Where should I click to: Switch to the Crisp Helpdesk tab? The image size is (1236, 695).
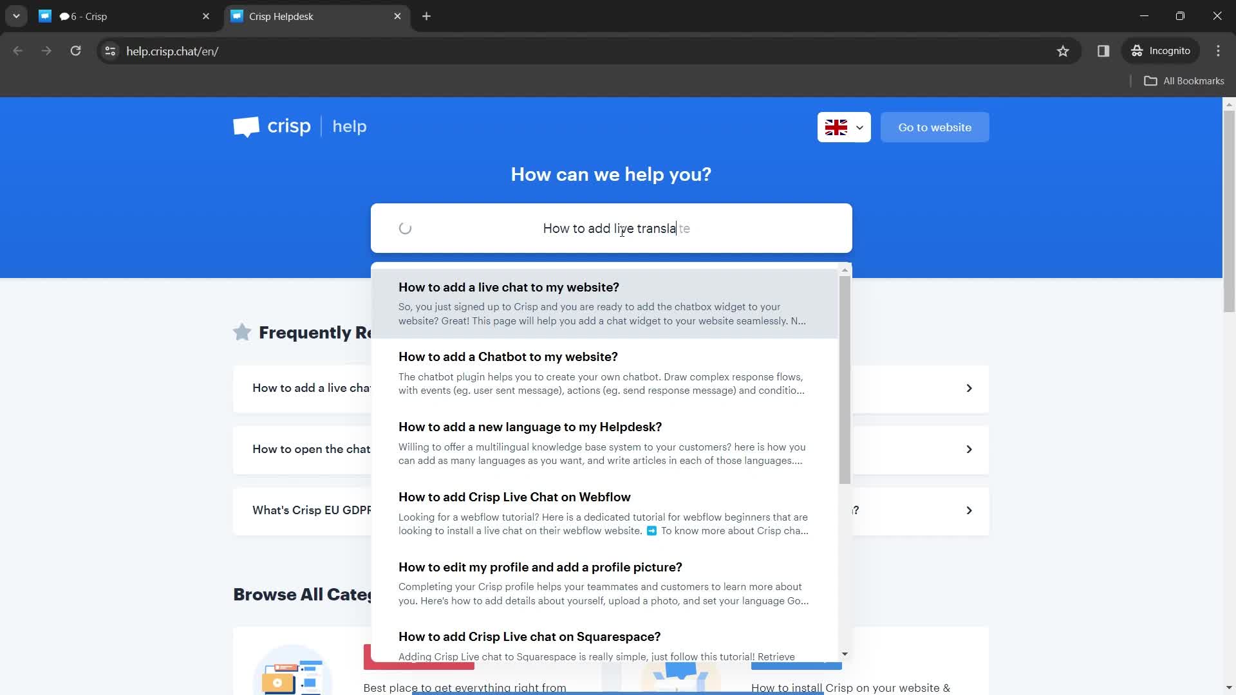[x=315, y=16]
